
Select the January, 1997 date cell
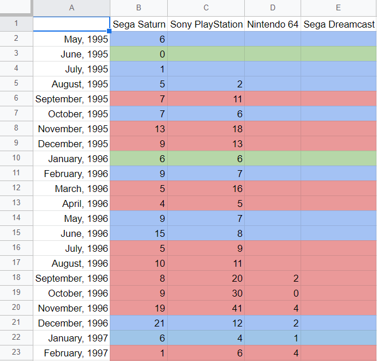(71, 338)
